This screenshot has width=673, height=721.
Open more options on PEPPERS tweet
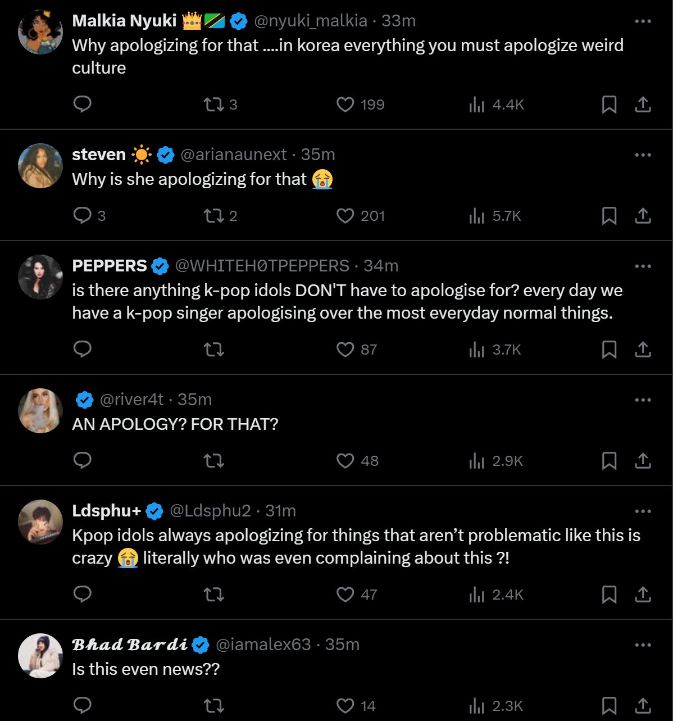tap(643, 266)
